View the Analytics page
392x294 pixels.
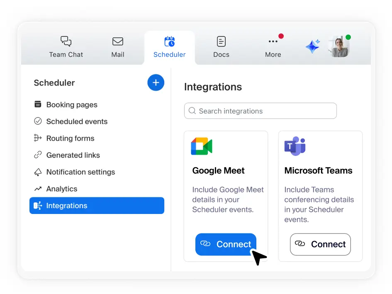coord(62,189)
